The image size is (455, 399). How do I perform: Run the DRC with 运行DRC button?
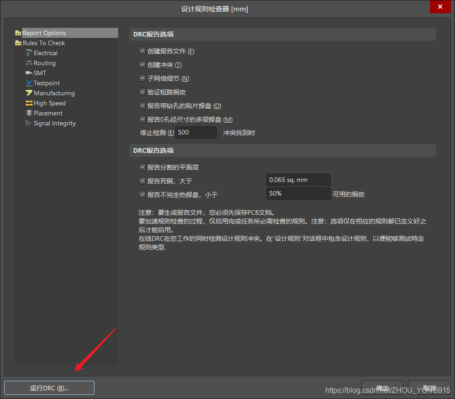click(49, 388)
